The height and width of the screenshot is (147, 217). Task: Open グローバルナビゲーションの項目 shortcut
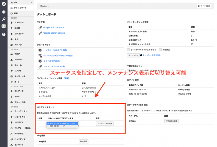click(58, 56)
